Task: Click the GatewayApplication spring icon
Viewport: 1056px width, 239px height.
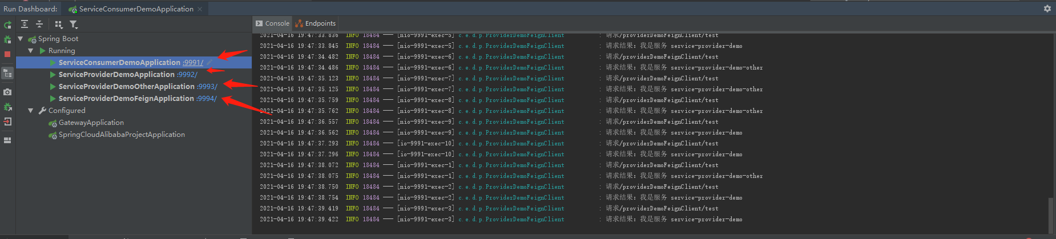Action: pyautogui.click(x=53, y=123)
